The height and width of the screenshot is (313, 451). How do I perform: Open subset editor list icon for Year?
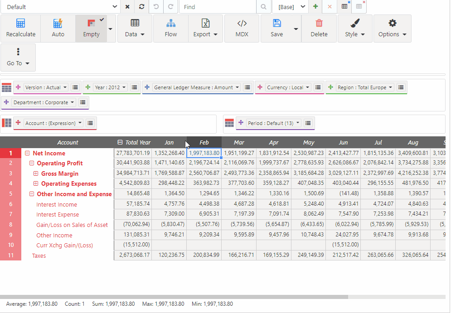point(135,87)
